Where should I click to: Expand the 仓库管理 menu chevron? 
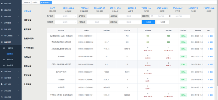click(19, 71)
